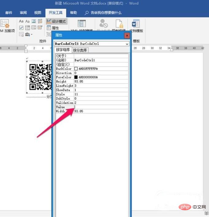Click the Value property input field

pyautogui.click(x=101, y=107)
